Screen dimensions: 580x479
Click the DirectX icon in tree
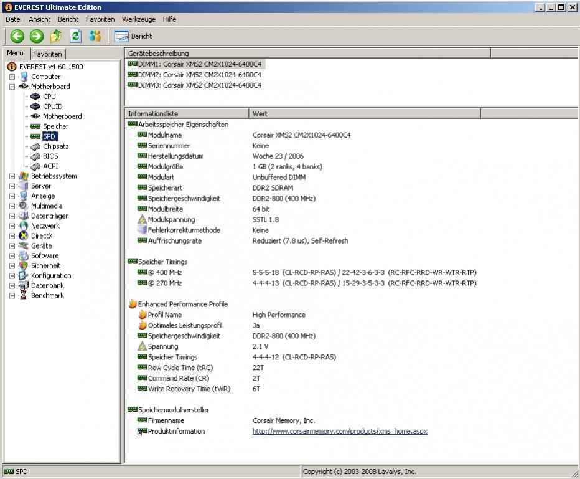pyautogui.click(x=24, y=236)
